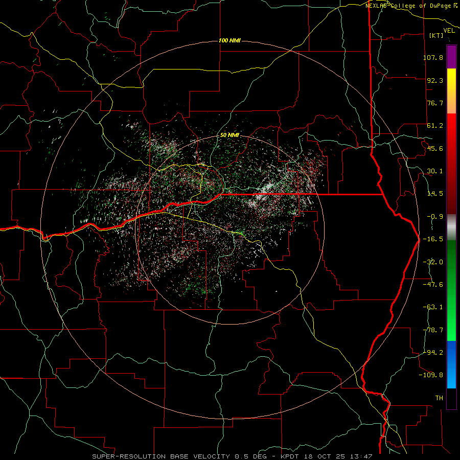Click the 92.3 velocity scale value
Viewport: 460px width, 460px height.
pos(435,80)
